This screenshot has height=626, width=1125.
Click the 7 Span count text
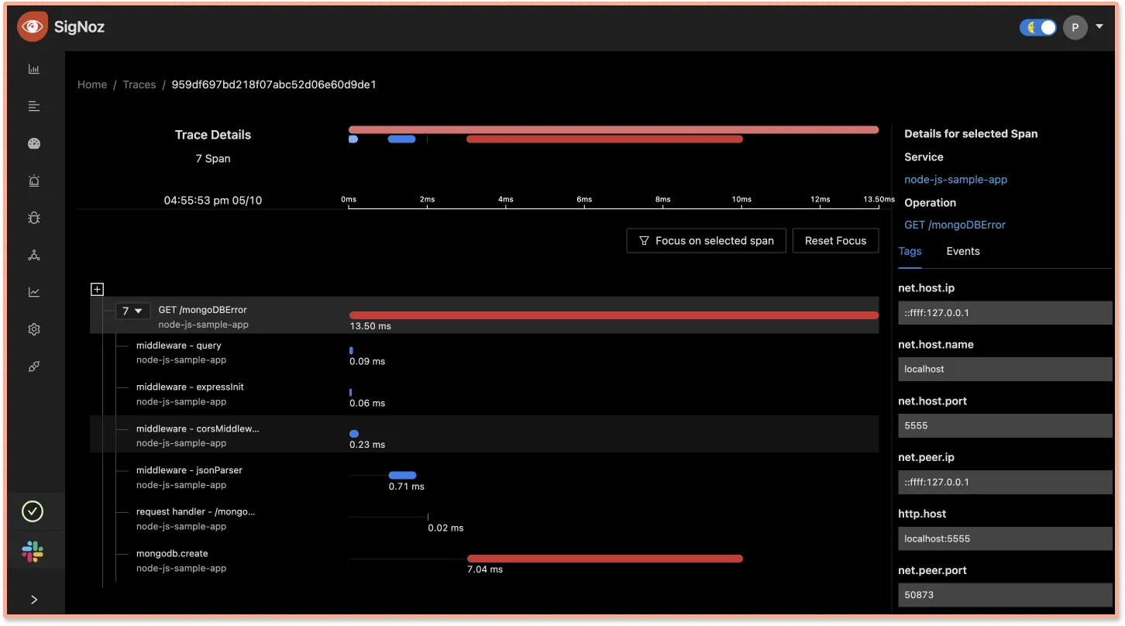coord(213,158)
